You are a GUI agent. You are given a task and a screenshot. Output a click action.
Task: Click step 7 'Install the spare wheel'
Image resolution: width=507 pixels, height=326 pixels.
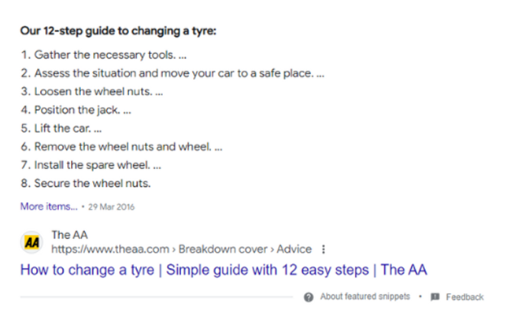(91, 165)
